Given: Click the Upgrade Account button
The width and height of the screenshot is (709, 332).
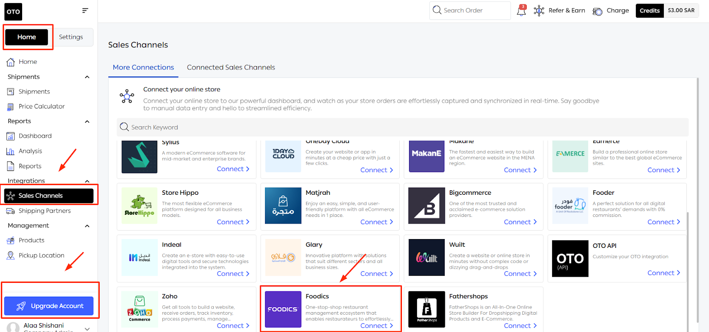Looking at the screenshot, I should point(49,306).
